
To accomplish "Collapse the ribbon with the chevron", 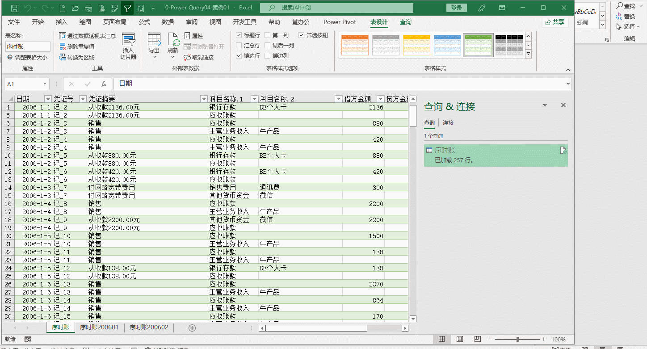I will coord(568,70).
